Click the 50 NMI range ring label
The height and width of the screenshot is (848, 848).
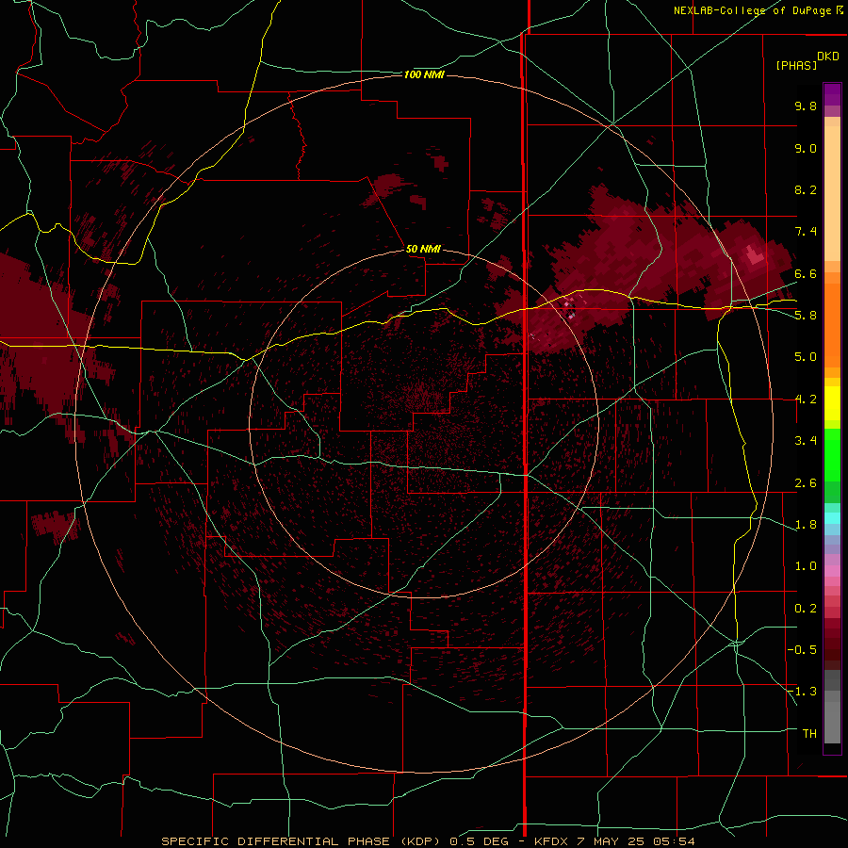(423, 249)
